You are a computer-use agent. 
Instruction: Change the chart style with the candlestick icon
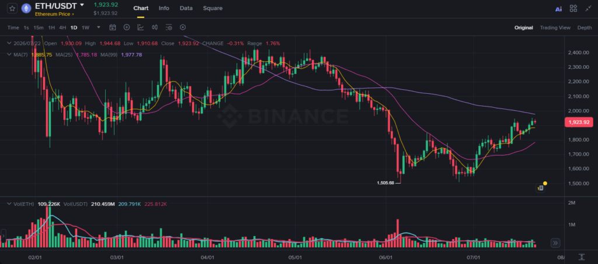click(154, 27)
